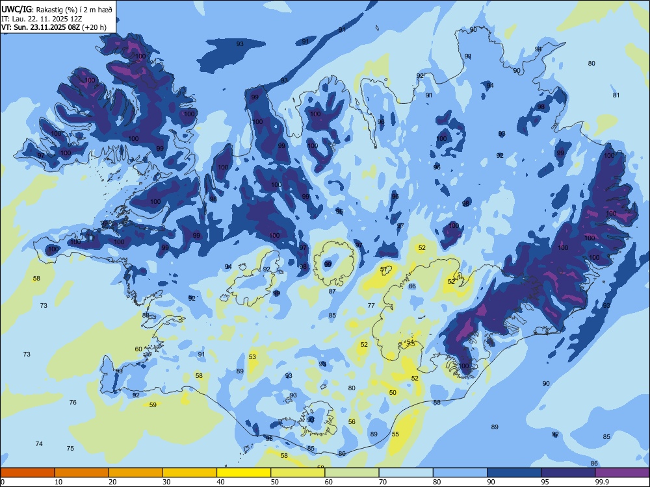The height and width of the screenshot is (487, 650).
Task: Click the line 'IT: Lau. 22. 11. 2025 12Z'
Action: (42, 19)
